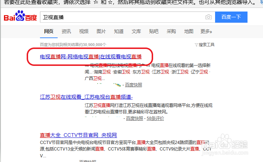The image size is (263, 162).
Task: Click the Baidu logo
Action: pos(20,16)
